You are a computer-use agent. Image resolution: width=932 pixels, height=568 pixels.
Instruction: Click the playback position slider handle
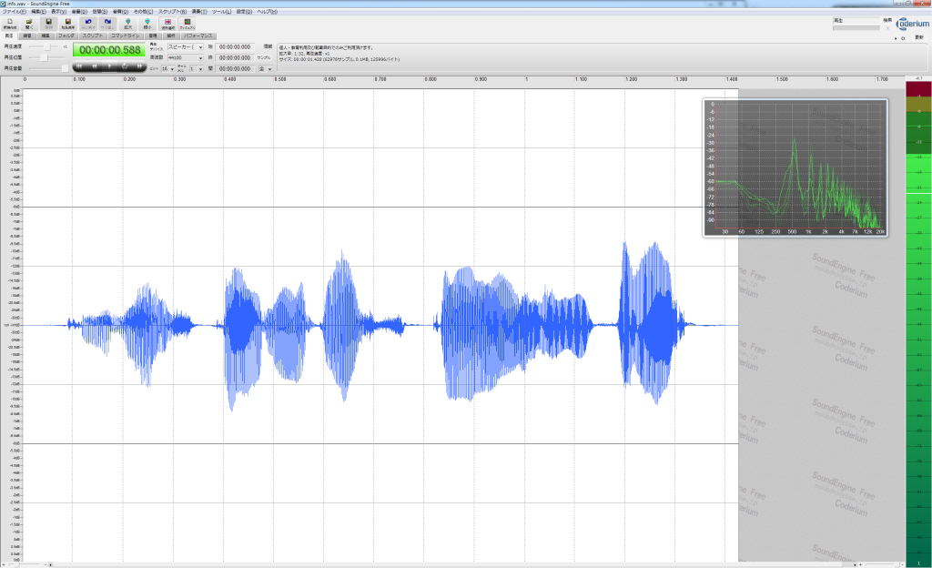tap(44, 57)
